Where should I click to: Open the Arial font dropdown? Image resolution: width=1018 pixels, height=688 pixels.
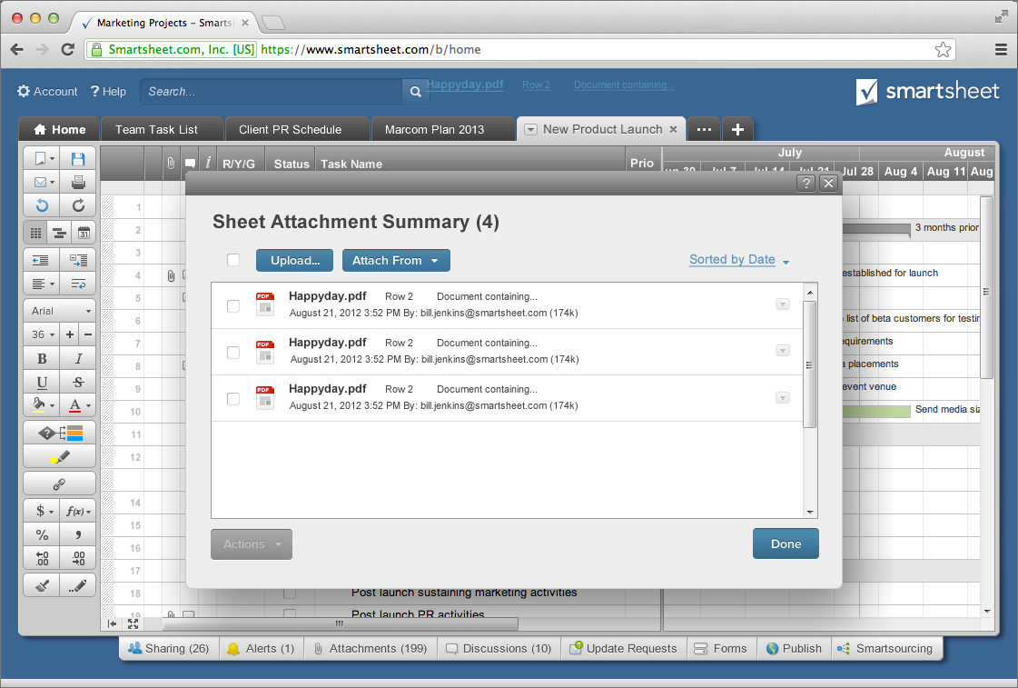[60, 311]
